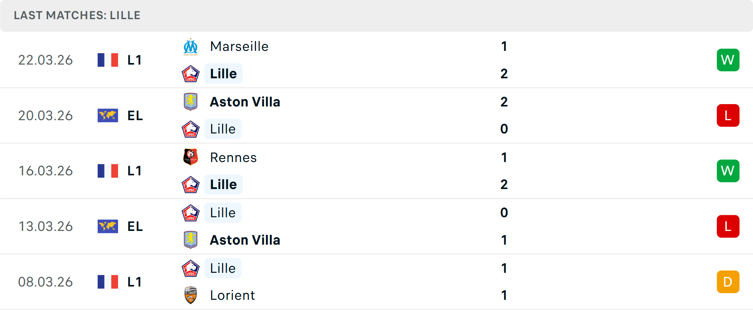Click the L1 league label on 08.03.26
This screenshot has width=753, height=310.
135,282
